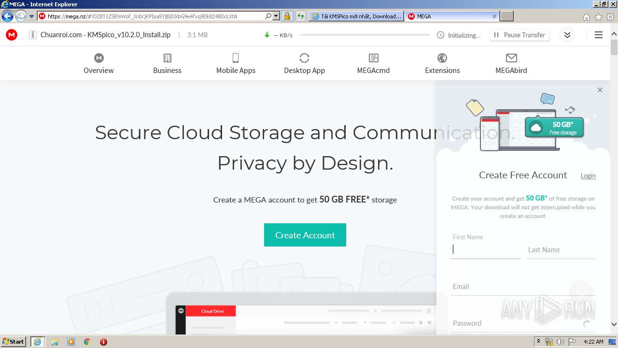
Task: Click the refresh page icon
Action: pos(301,16)
